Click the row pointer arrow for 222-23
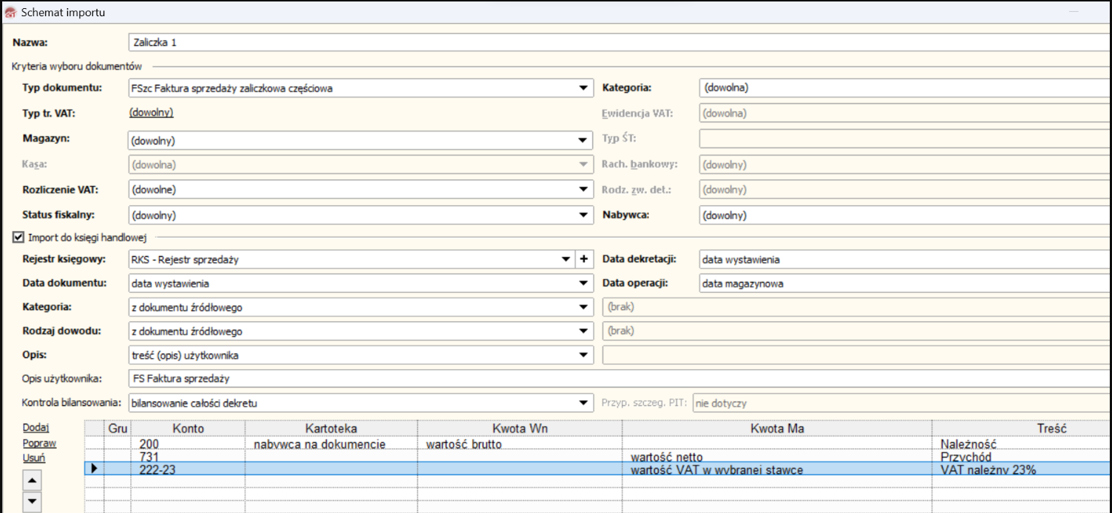This screenshot has width=1112, height=513. [x=94, y=469]
